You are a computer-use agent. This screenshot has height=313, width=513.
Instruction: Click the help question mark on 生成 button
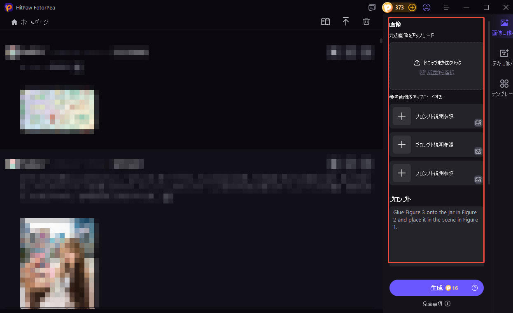(x=474, y=288)
